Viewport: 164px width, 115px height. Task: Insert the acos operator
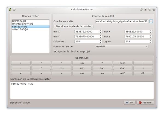(x=122, y=63)
